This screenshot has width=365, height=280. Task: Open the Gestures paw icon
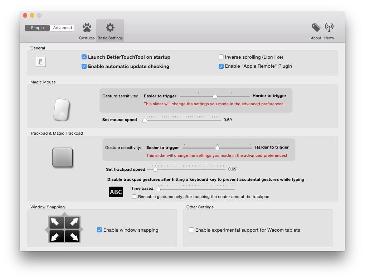click(87, 28)
